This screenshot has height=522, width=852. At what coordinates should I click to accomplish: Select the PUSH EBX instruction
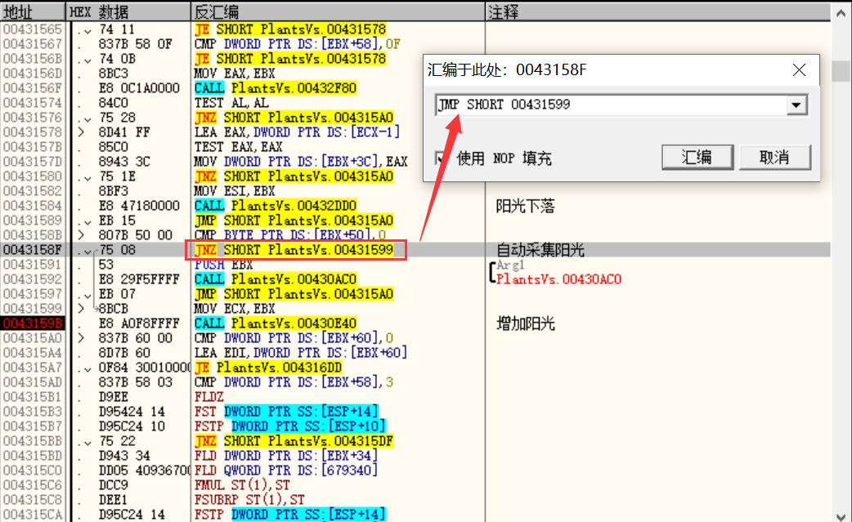tap(223, 264)
